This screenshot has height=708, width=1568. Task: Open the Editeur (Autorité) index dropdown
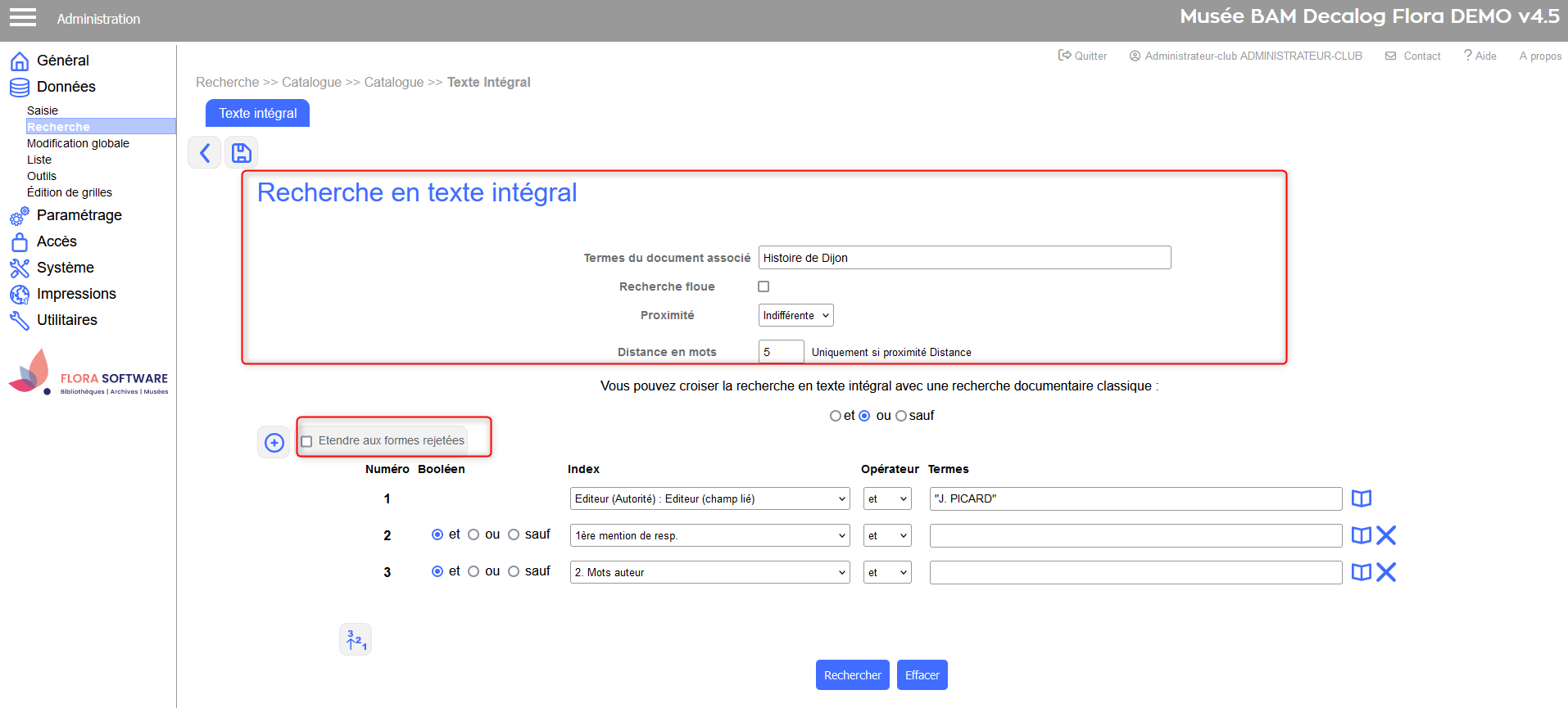[709, 498]
